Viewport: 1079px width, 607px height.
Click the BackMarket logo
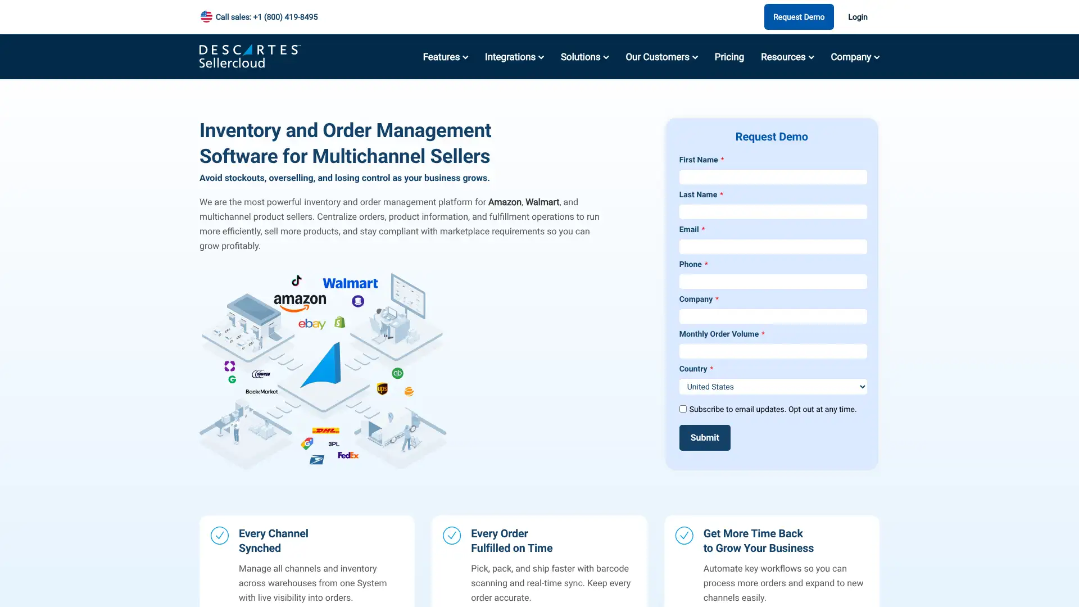(x=262, y=392)
